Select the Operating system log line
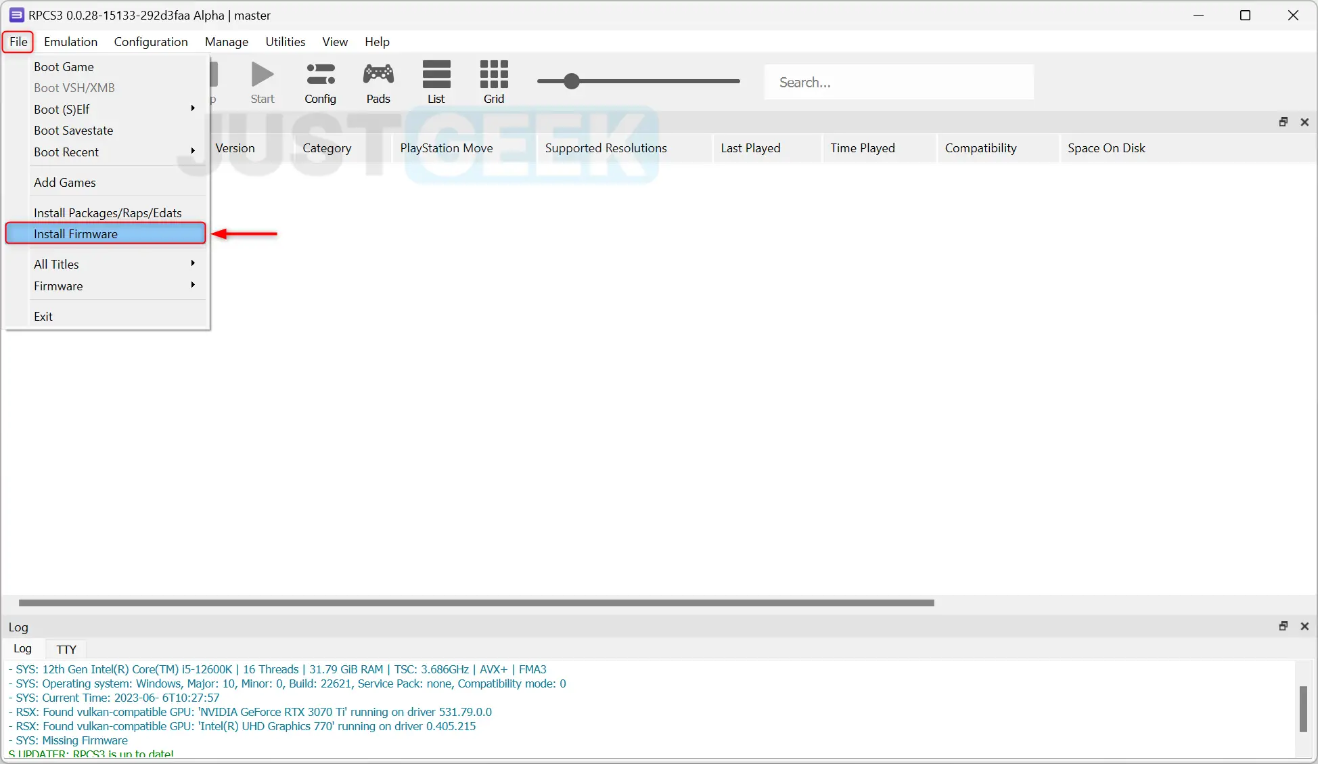Image resolution: width=1318 pixels, height=764 pixels. pyautogui.click(x=288, y=683)
